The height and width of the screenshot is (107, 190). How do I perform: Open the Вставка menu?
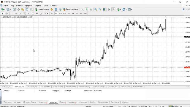[x=19, y=6]
